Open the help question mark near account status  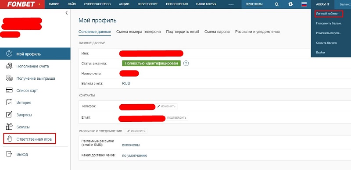[x=186, y=63]
